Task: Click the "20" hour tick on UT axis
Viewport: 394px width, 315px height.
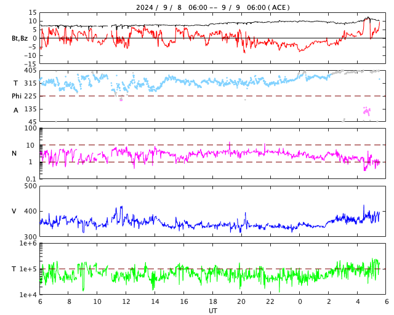Action: tap(241, 301)
